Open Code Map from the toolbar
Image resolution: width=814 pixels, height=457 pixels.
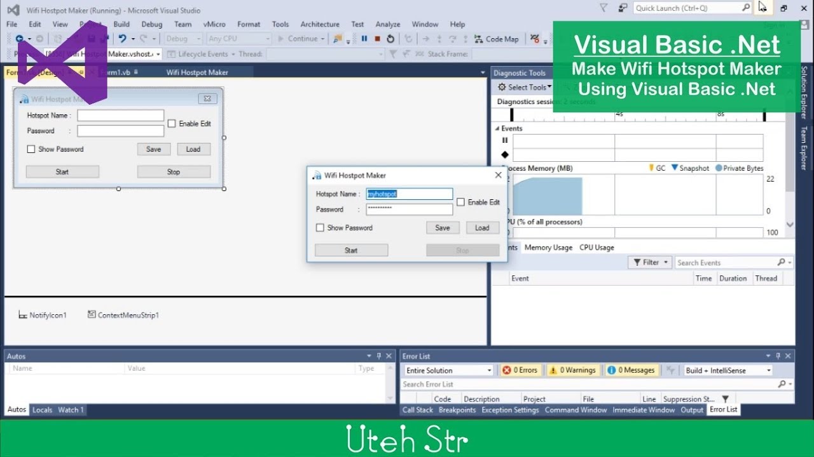tap(495, 39)
